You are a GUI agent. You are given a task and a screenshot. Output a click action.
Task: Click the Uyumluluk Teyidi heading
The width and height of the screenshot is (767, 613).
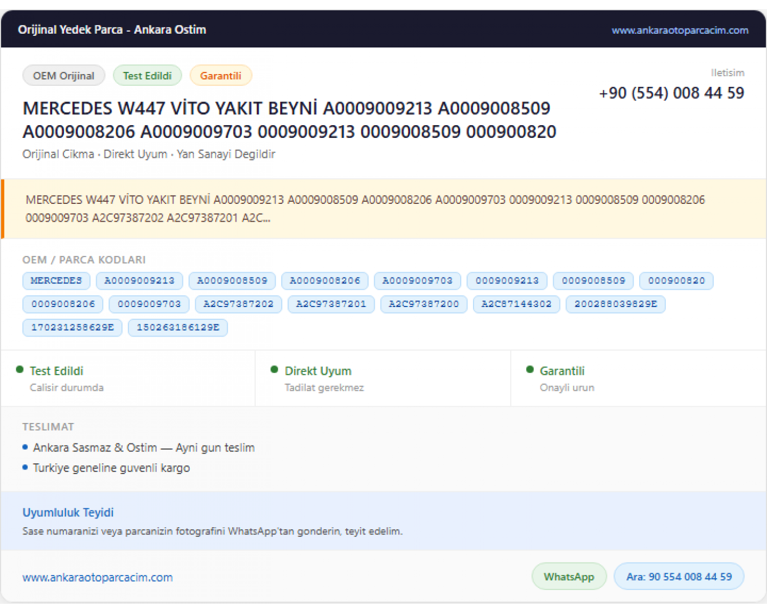click(x=68, y=512)
